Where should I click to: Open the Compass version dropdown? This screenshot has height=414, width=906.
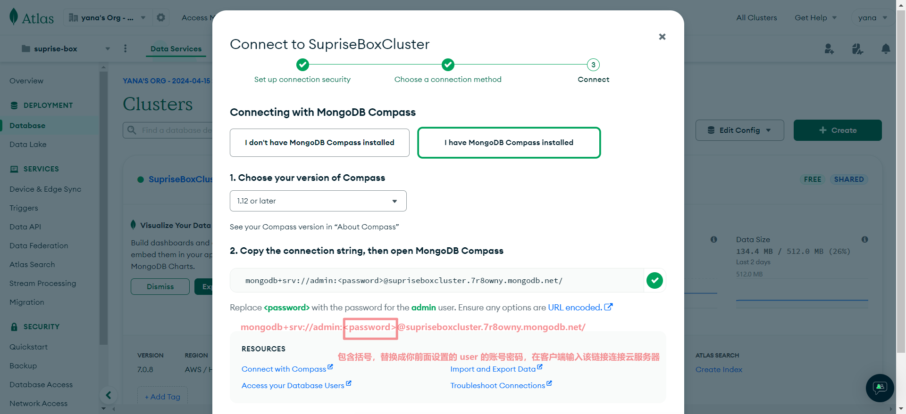click(318, 201)
